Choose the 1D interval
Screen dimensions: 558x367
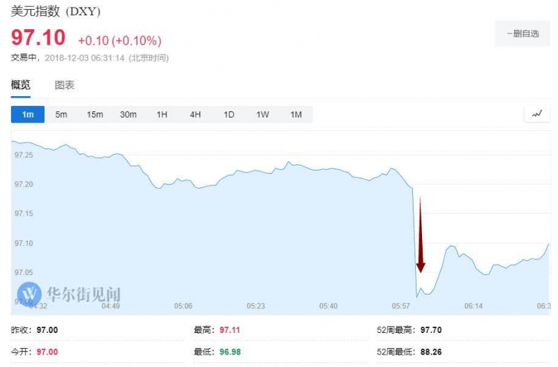[x=229, y=114]
